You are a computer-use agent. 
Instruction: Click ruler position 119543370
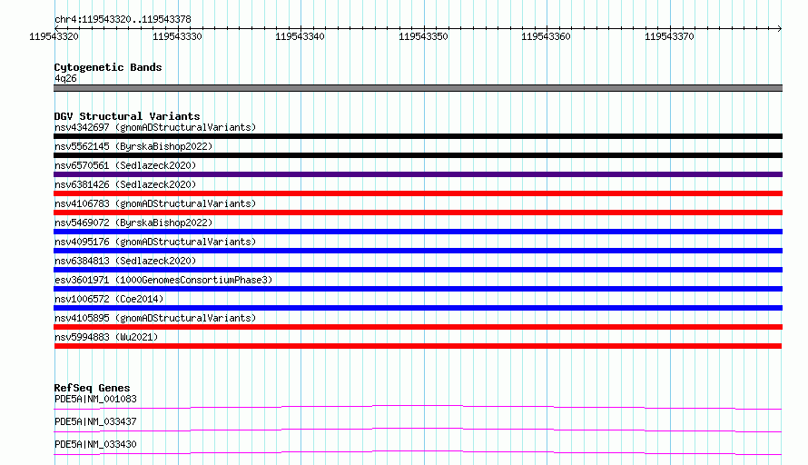pos(669,36)
